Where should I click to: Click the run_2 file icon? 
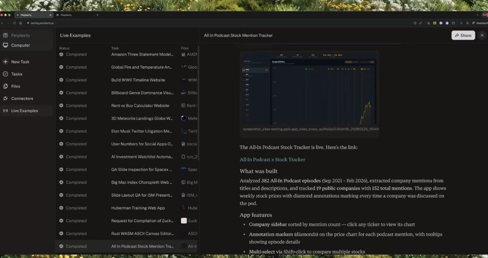pos(184,157)
